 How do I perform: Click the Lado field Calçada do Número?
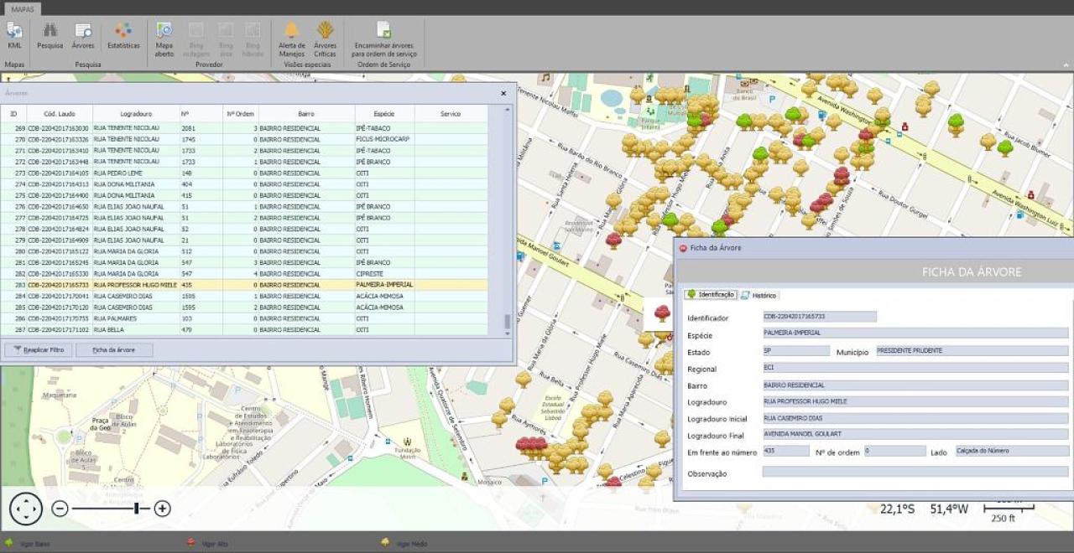[1012, 451]
